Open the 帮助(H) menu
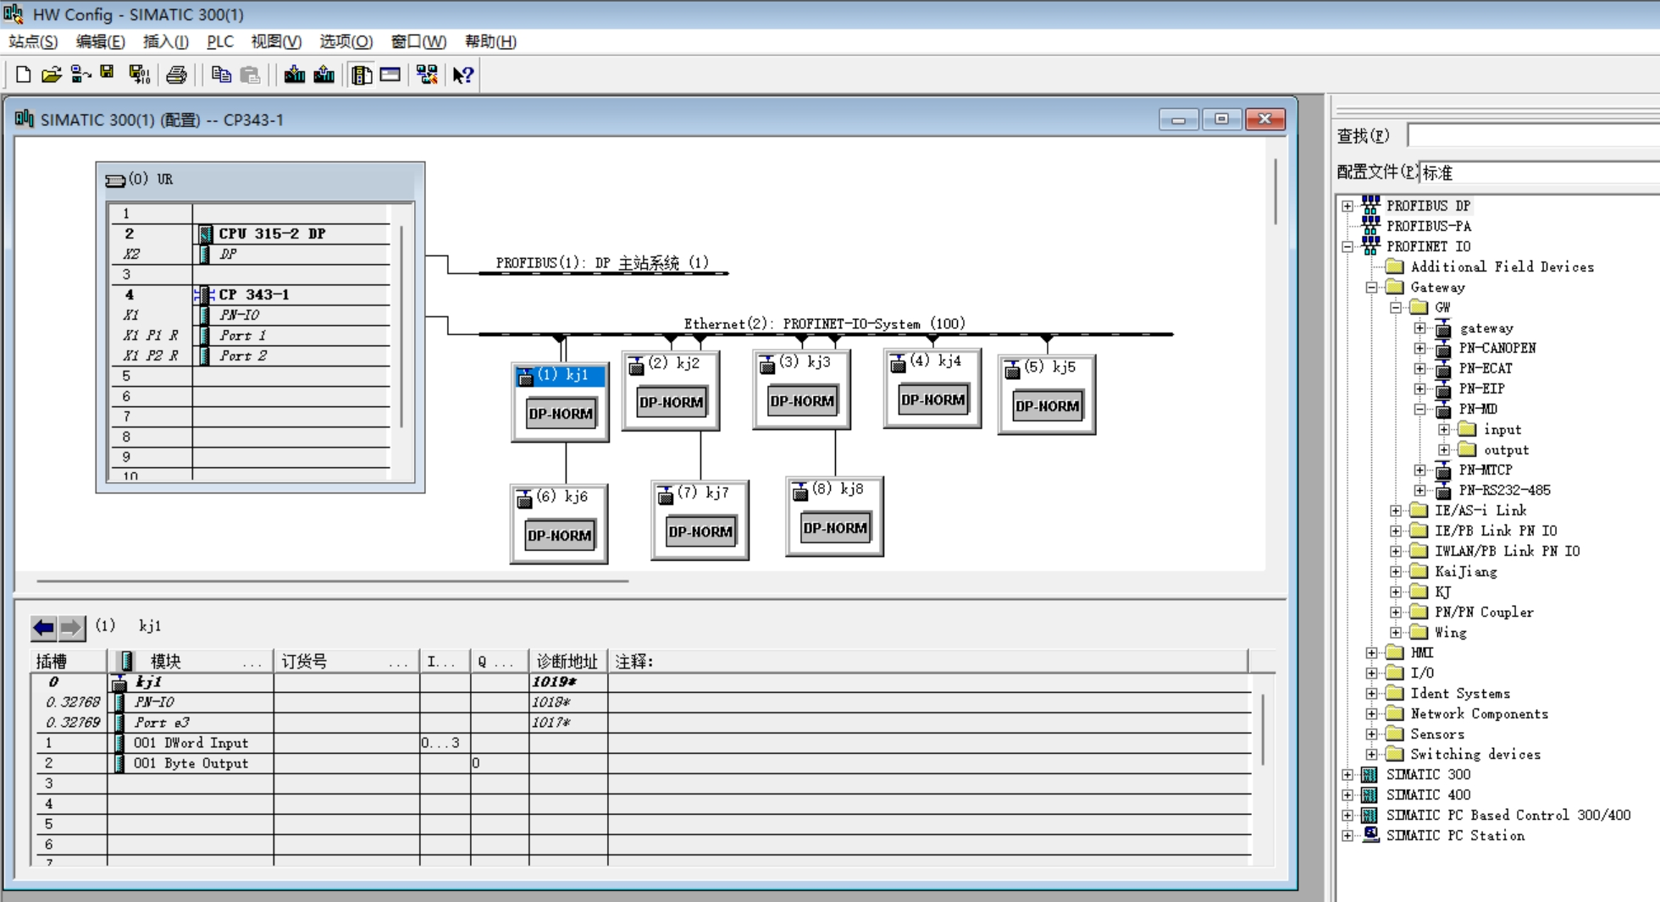Viewport: 1660px width, 902px height. (490, 41)
